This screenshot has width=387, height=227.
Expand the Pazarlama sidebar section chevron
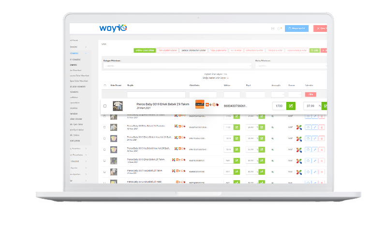[x=86, y=155]
